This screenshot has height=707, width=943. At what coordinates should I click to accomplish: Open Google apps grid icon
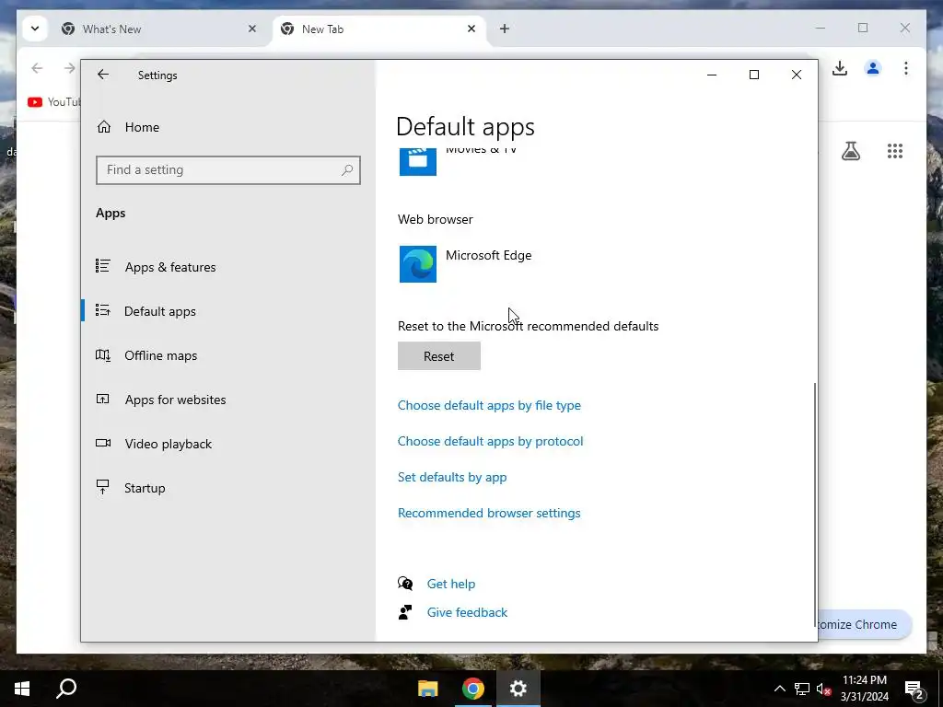[x=895, y=151]
